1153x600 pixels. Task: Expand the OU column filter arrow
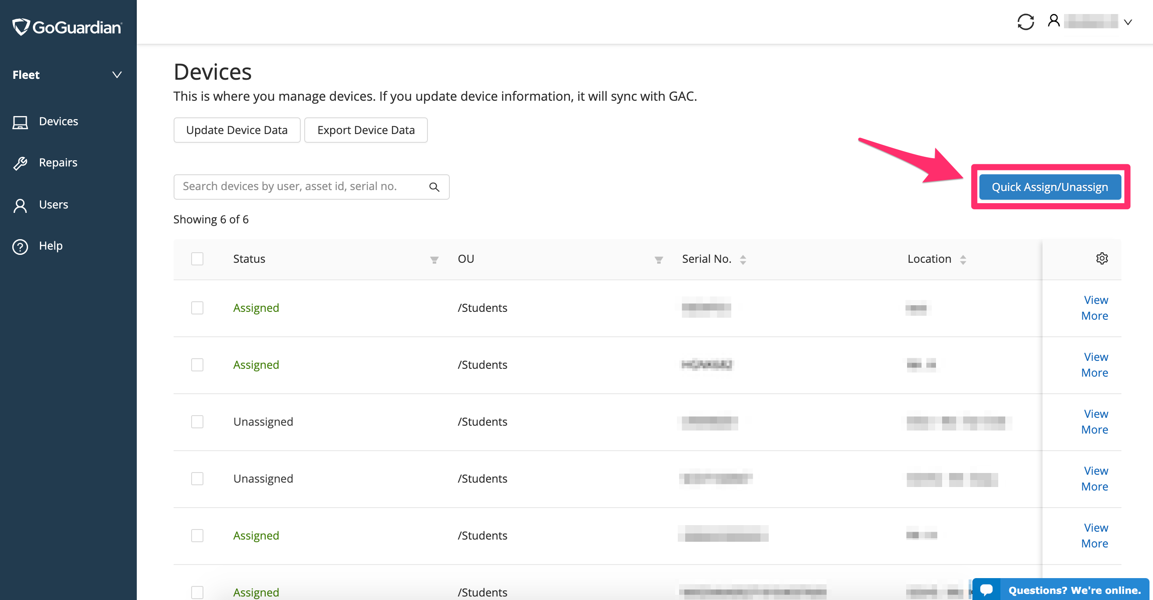(x=658, y=259)
